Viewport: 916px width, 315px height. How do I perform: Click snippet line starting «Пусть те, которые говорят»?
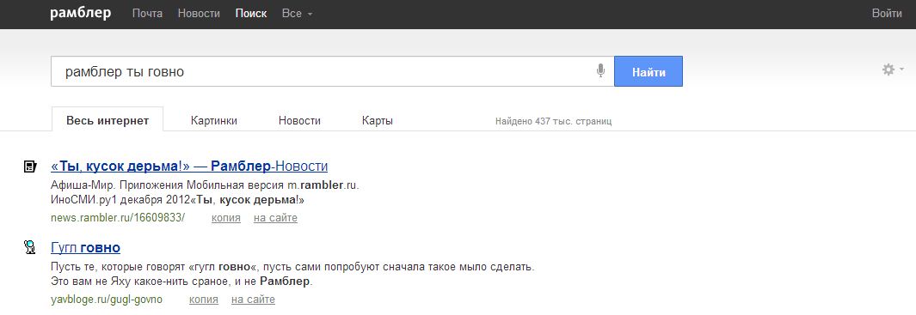(292, 267)
